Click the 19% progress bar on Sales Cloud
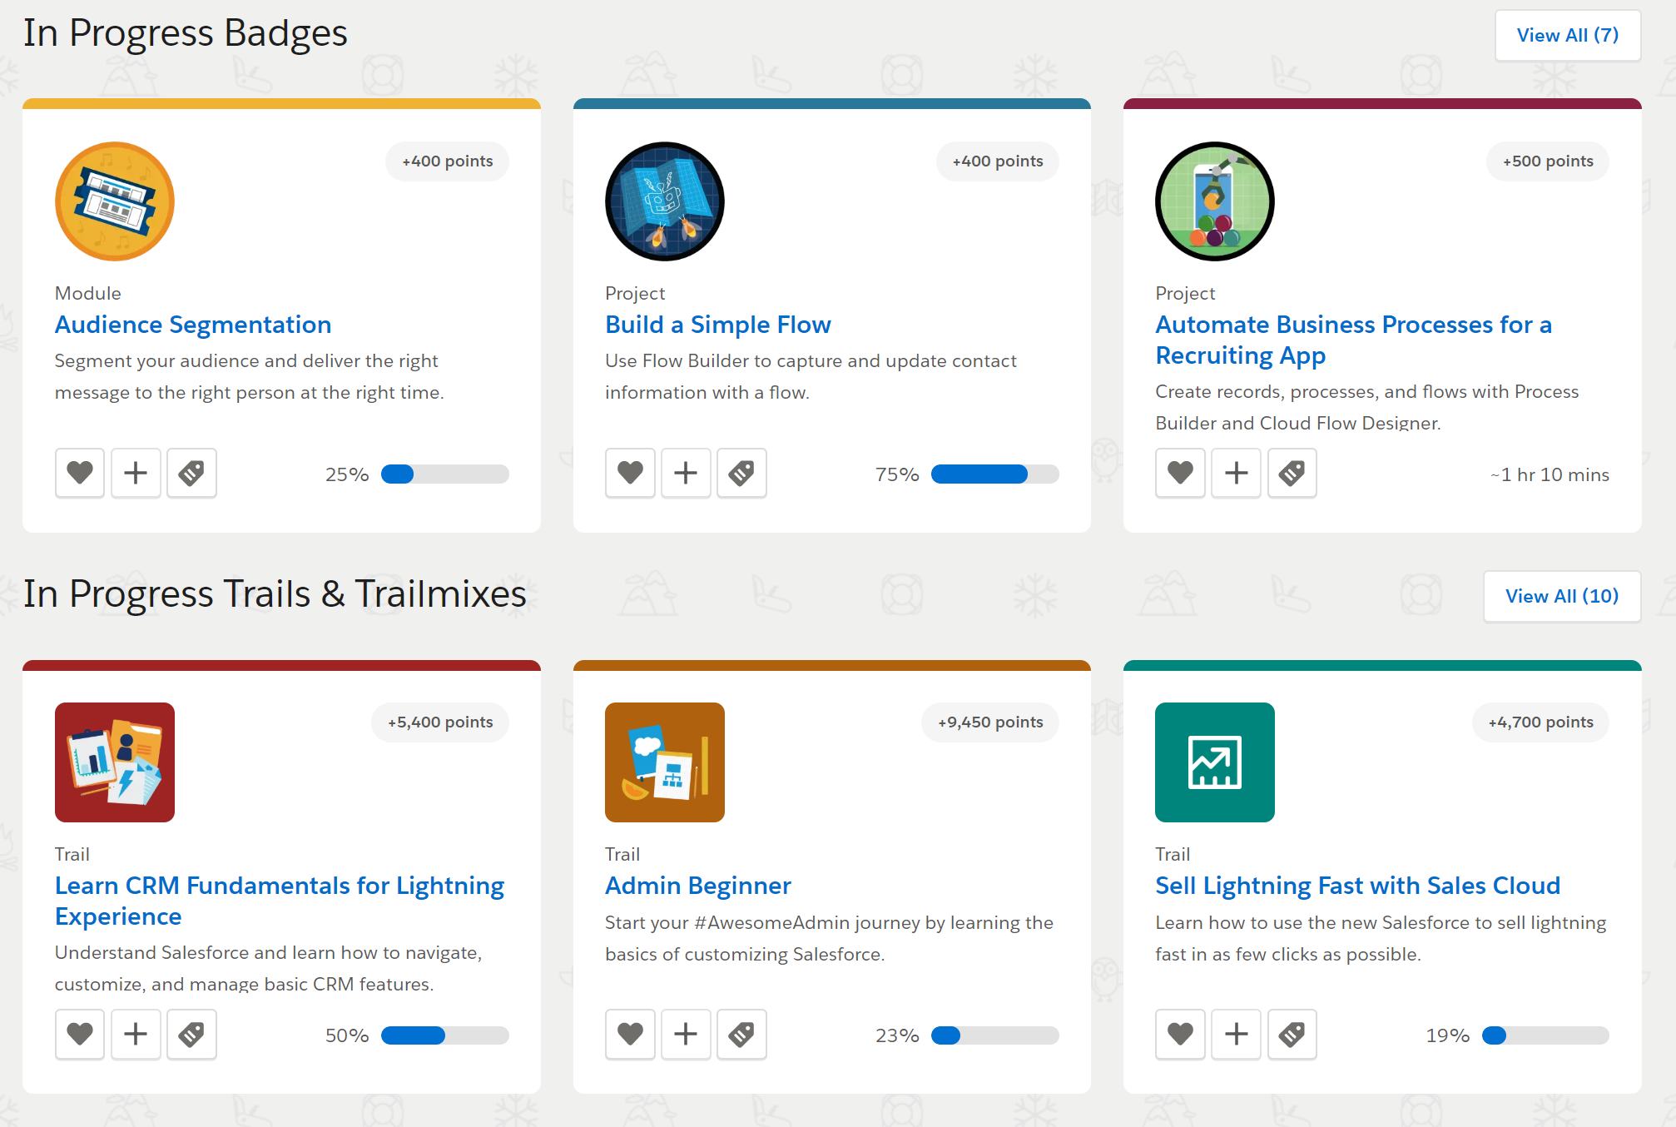This screenshot has height=1127, width=1676. pyautogui.click(x=1545, y=1035)
